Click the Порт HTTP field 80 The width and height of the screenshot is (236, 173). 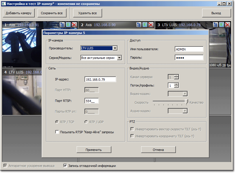point(92,90)
